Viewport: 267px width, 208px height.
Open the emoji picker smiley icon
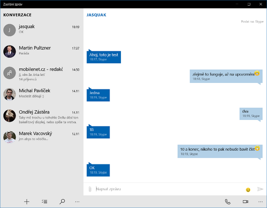coord(248,189)
